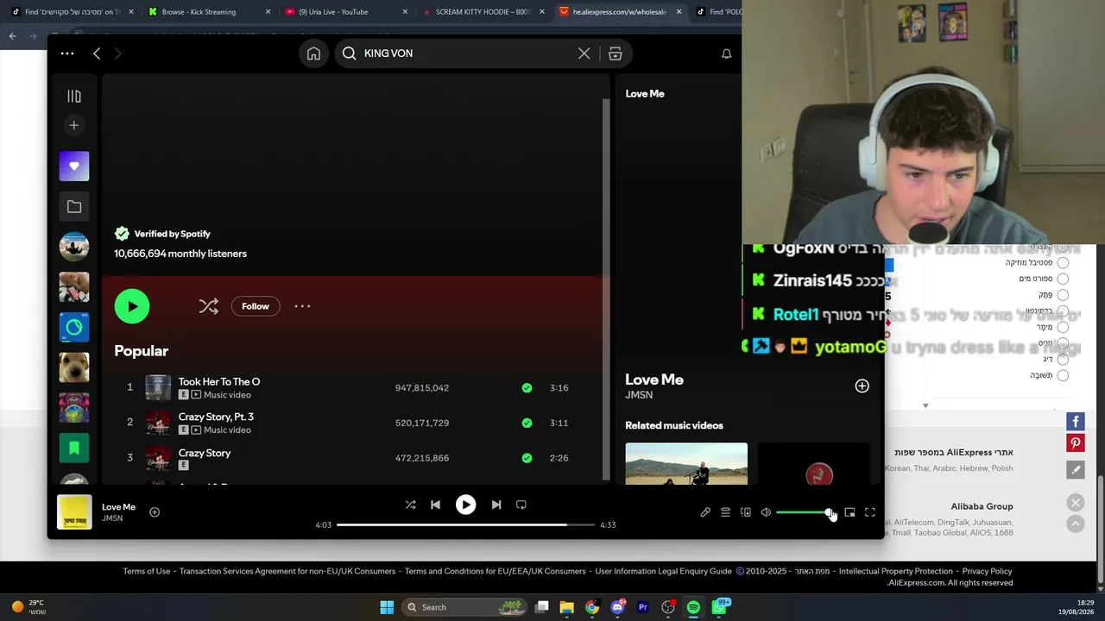
Task: Select the ספורט מים radio option
Action: (1063, 279)
